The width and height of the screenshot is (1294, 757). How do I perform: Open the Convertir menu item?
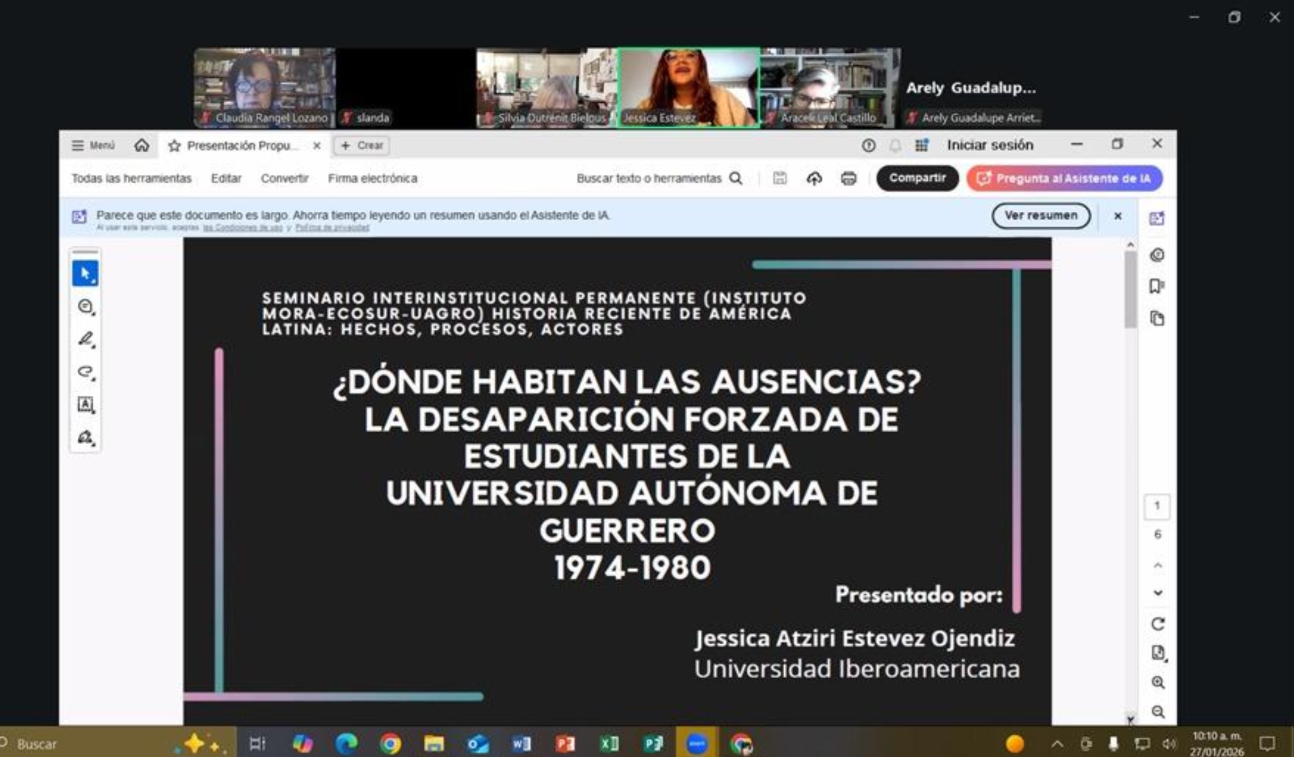pyautogui.click(x=284, y=178)
